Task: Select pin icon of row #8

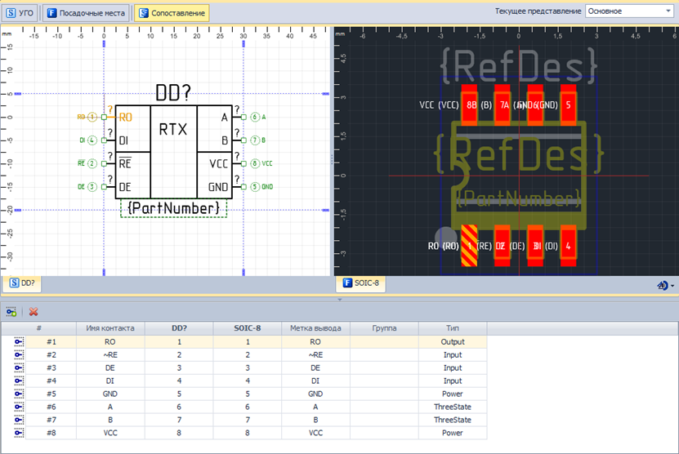Action: (x=19, y=433)
